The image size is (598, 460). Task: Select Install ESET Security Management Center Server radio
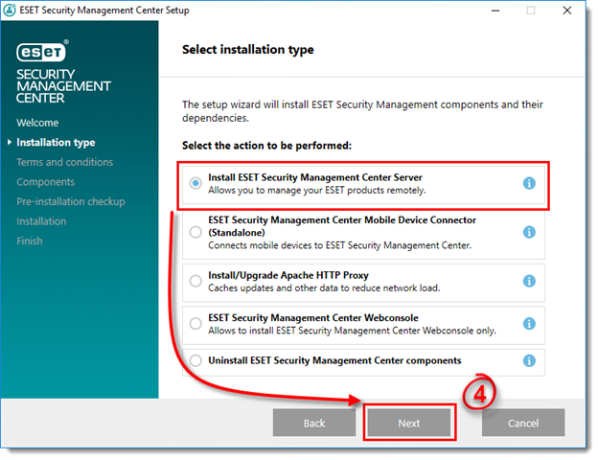click(195, 183)
